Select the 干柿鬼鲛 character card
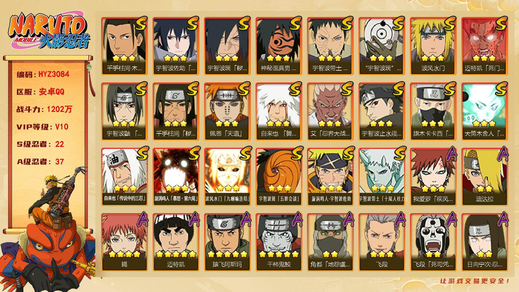This screenshot has height=292, width=519. [279, 242]
